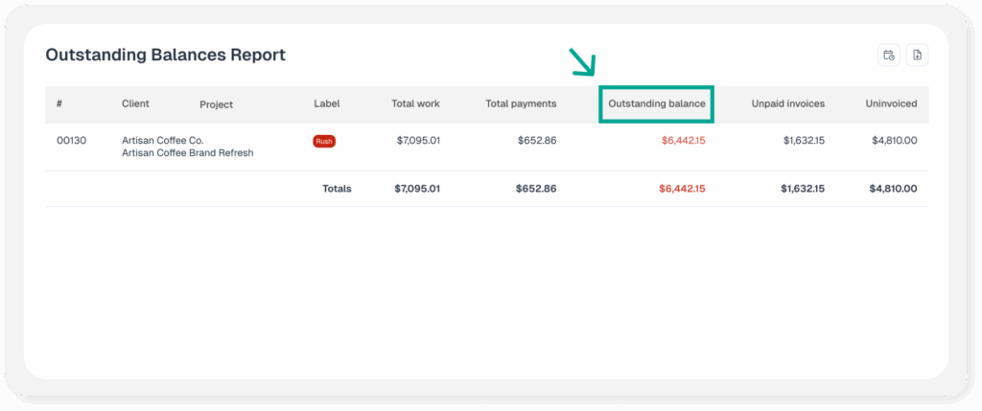
Task: Click the red $6,442.15 balance in project row
Action: [683, 141]
